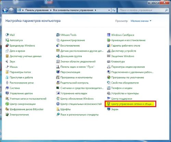This screenshot has height=142, width=171.
Task: Open Центр синхронизации link
Action: click(x=23, y=104)
